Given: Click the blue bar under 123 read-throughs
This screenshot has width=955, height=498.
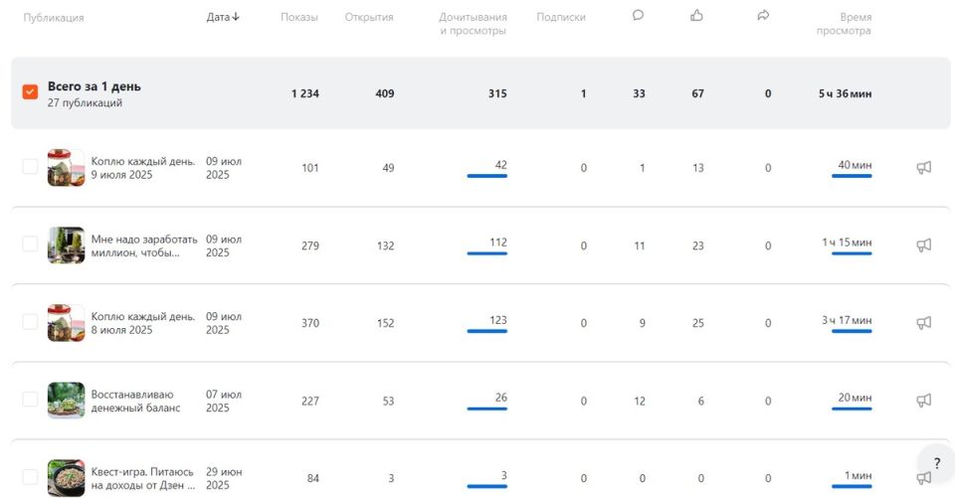Looking at the screenshot, I should click(x=486, y=331).
